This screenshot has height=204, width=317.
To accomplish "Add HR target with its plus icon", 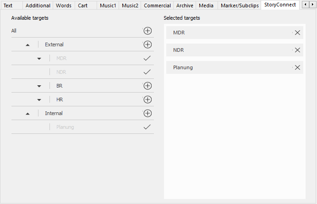I will click(x=148, y=99).
